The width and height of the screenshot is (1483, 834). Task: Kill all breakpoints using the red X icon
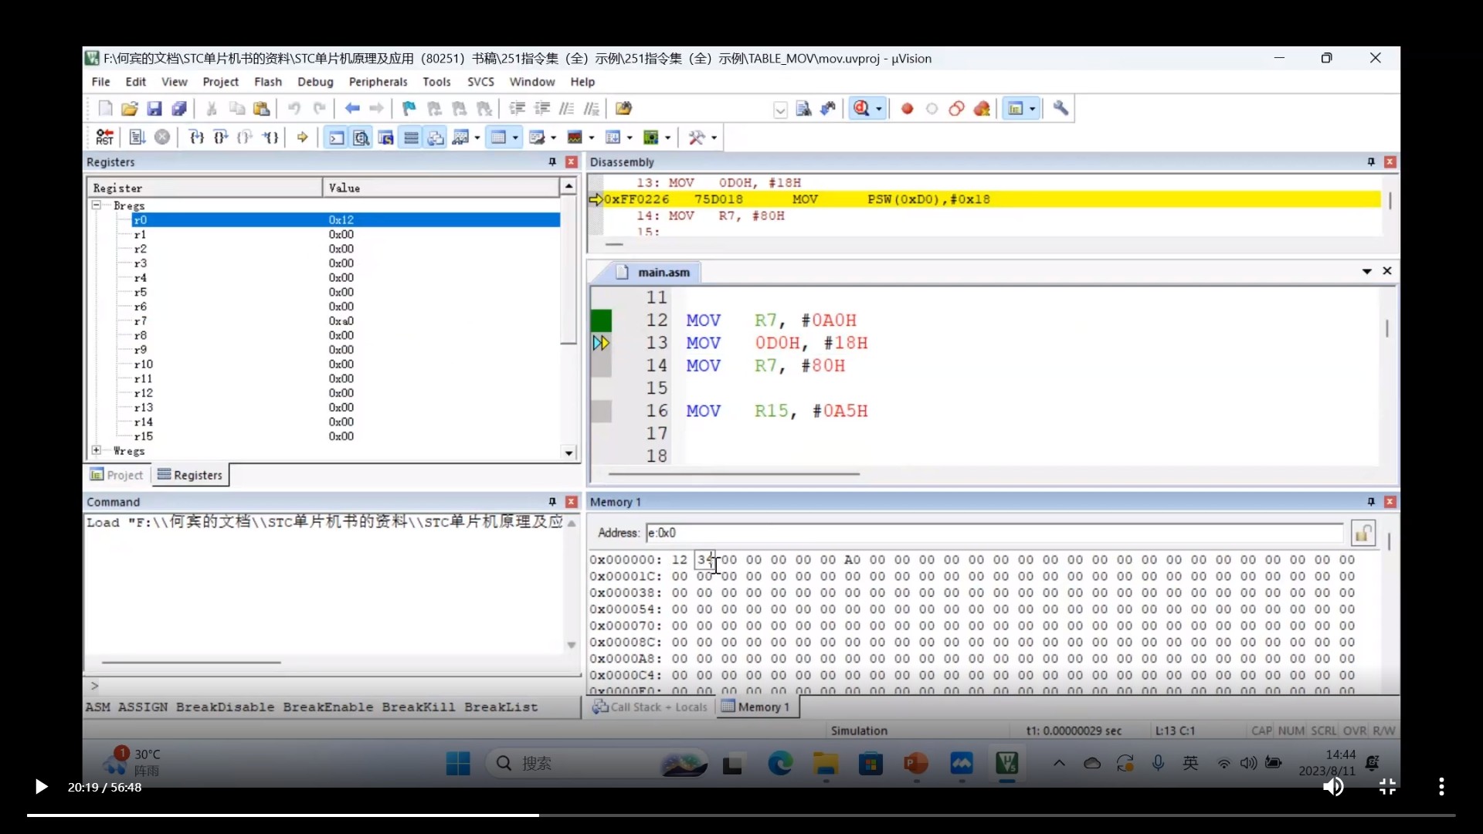(982, 109)
